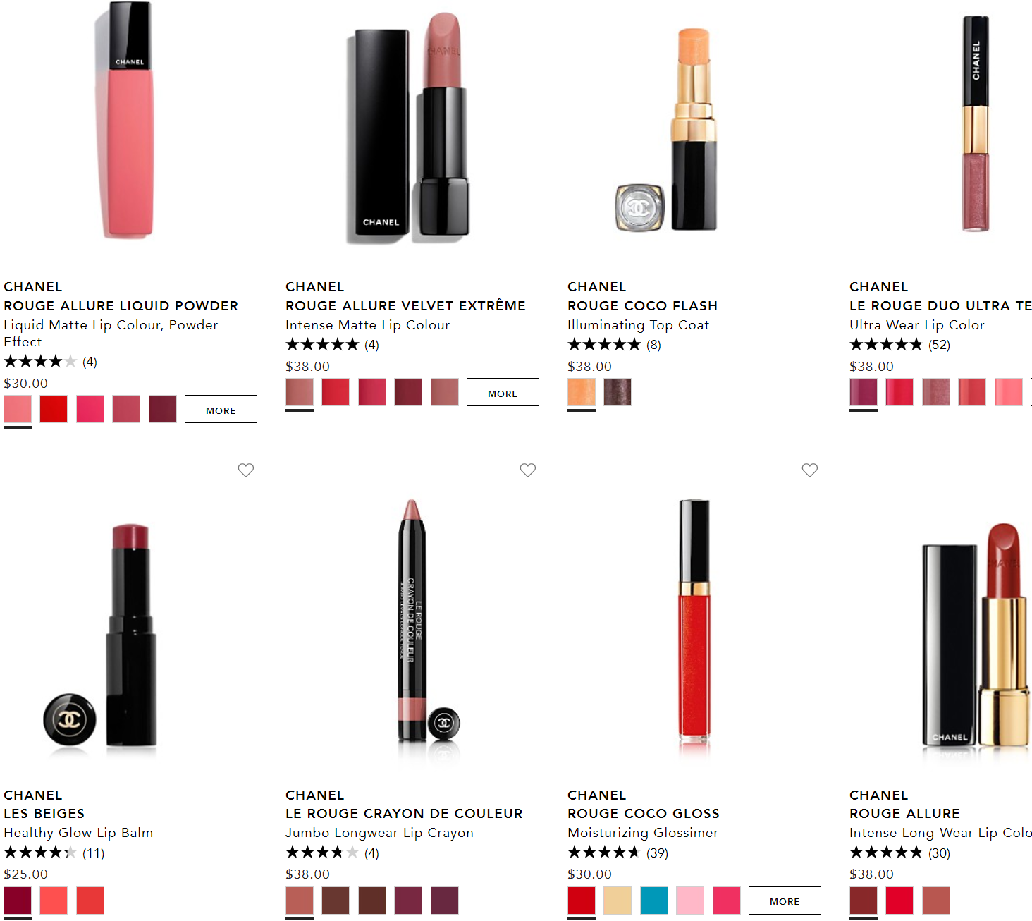The width and height of the screenshot is (1032, 921).
Task: Pick the beige Rouge Coco Gloss swatch
Action: 618,901
